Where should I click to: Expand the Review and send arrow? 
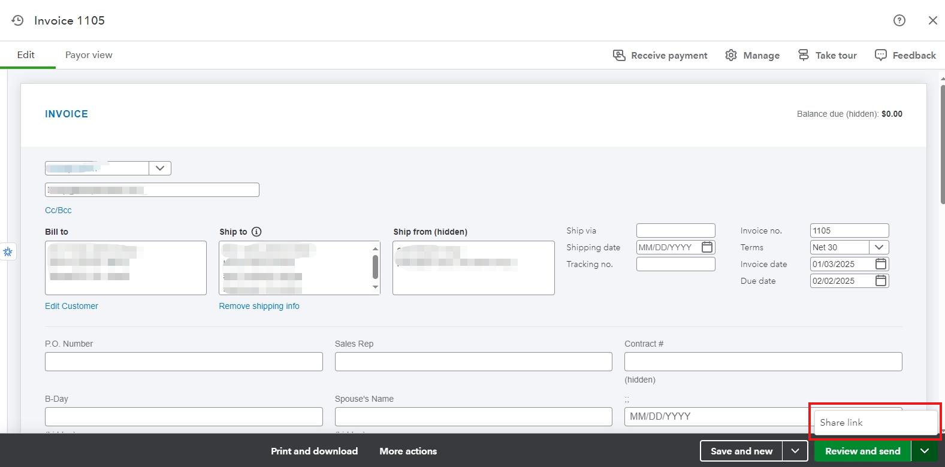click(925, 451)
